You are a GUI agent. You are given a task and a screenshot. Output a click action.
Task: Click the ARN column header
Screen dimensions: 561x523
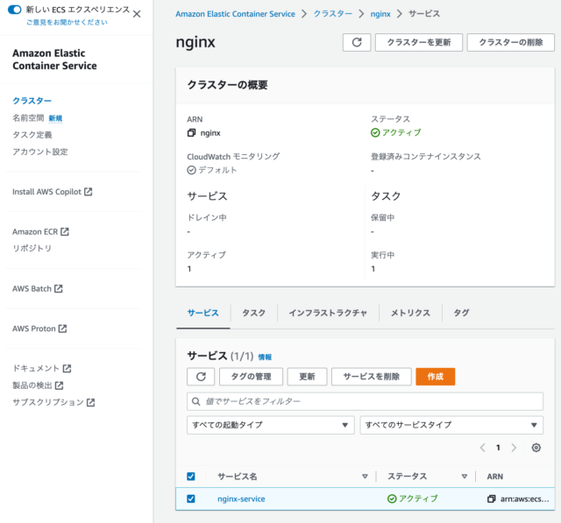coord(494,477)
